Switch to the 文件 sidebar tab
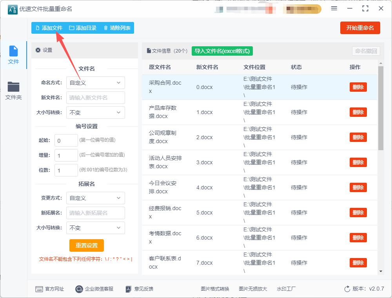392x298 pixels. click(14, 55)
